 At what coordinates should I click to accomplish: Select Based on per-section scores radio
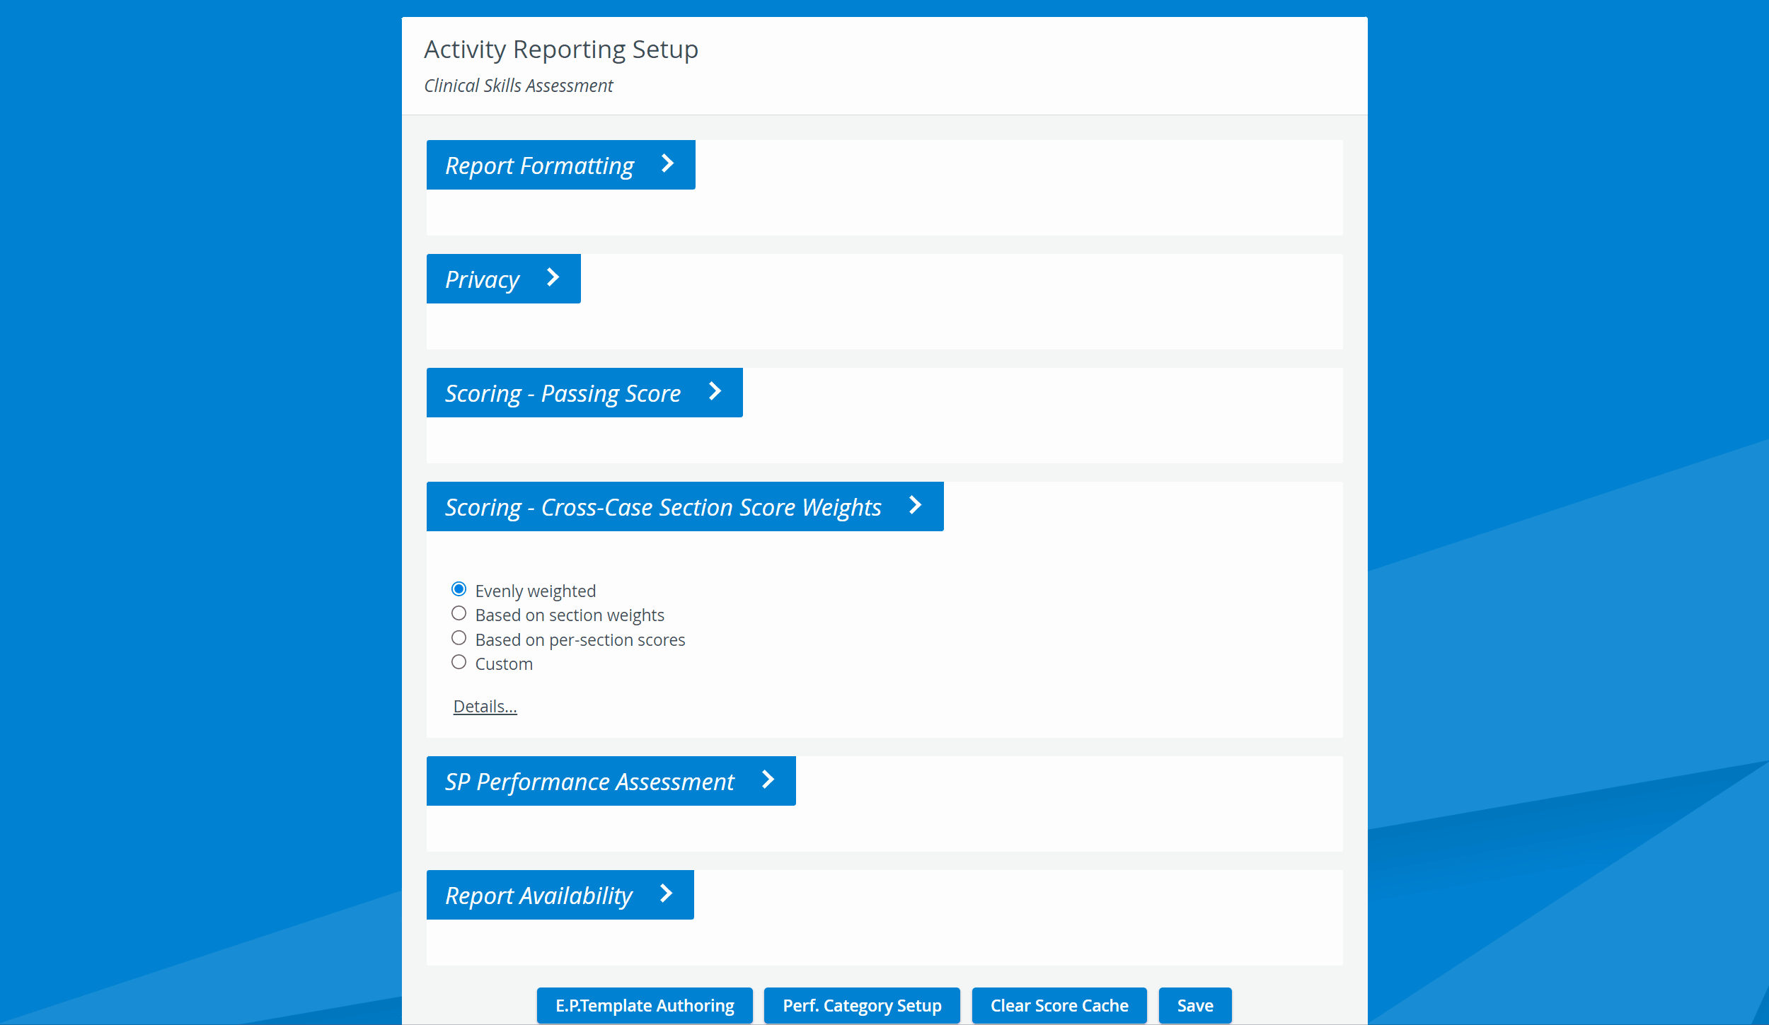(x=459, y=638)
